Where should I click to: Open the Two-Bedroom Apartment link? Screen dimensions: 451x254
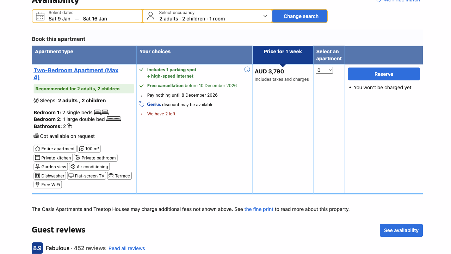click(x=76, y=74)
